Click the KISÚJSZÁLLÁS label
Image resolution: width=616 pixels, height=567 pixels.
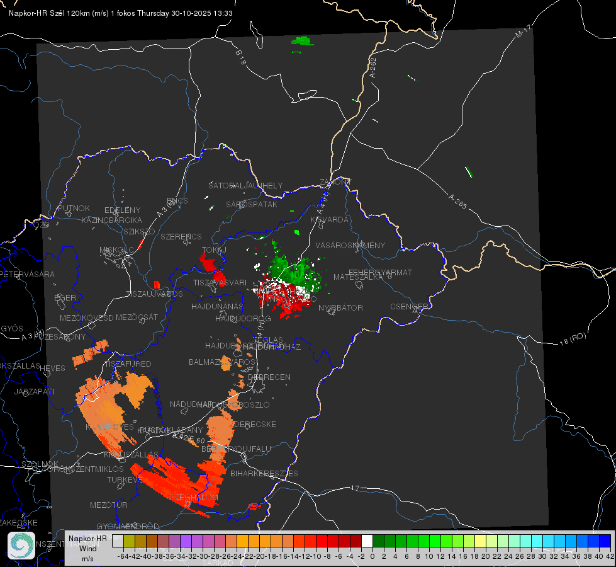132,454
